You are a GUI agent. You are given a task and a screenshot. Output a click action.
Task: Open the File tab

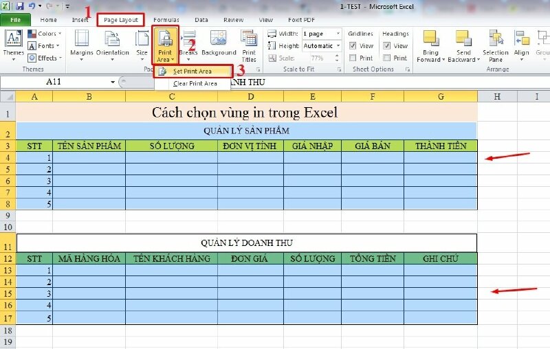pyautogui.click(x=15, y=20)
